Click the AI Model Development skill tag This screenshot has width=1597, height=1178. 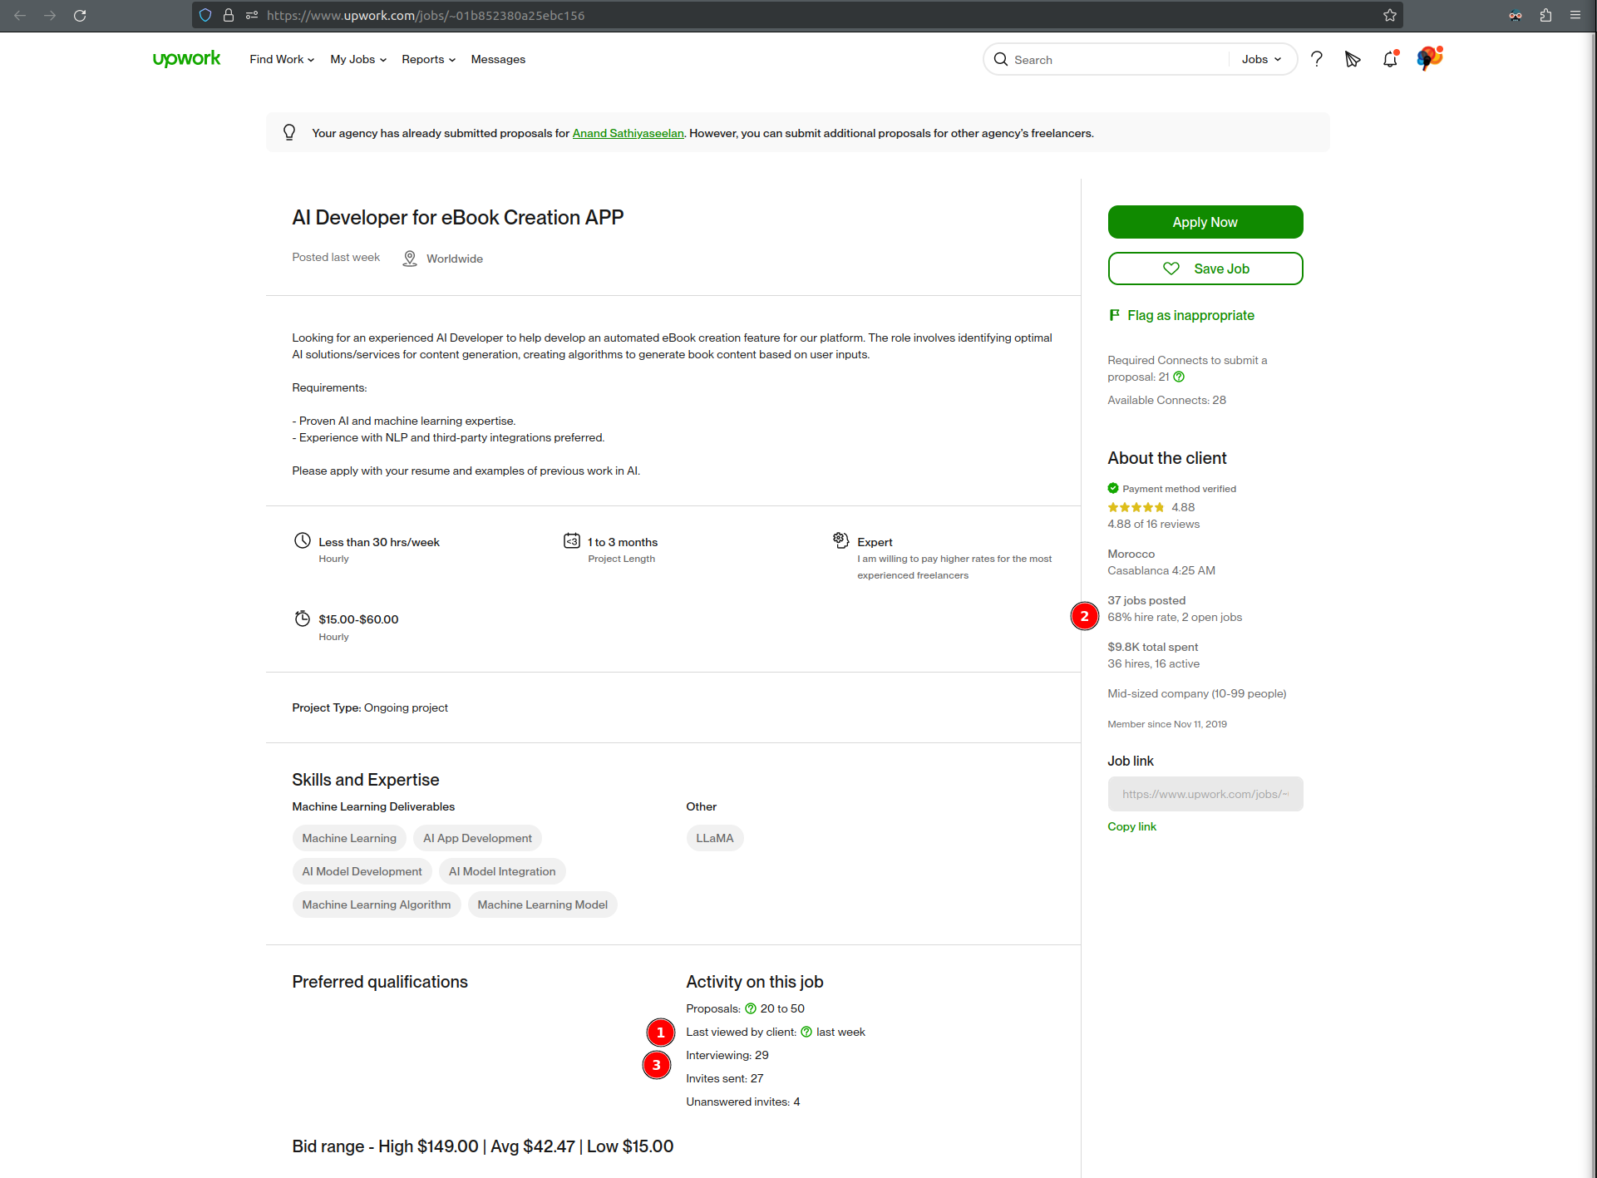pos(362,871)
